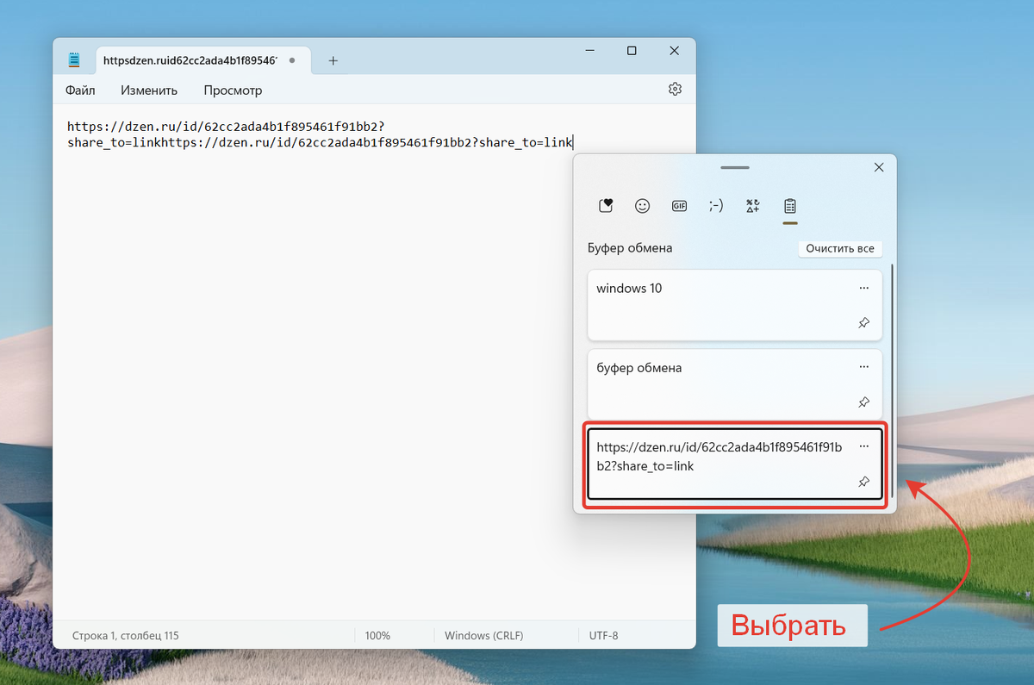
Task: Minimize the Notepad window
Action: (x=589, y=52)
